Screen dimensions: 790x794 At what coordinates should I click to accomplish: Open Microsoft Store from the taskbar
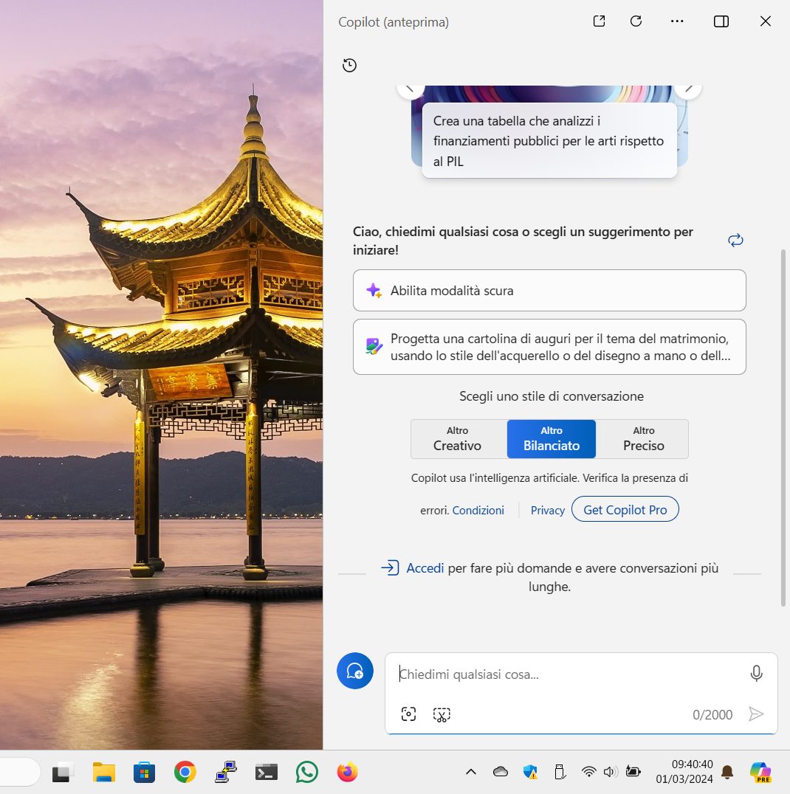point(145,772)
